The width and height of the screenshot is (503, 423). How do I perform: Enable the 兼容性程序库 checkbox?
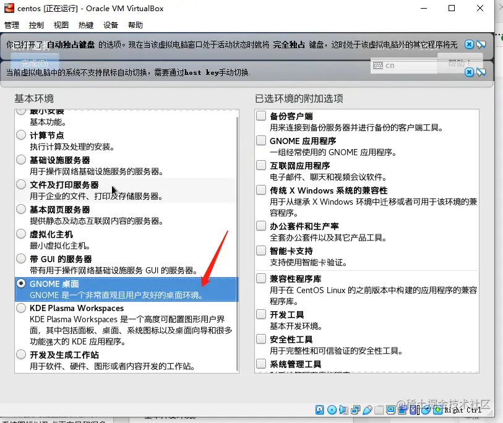(x=261, y=278)
